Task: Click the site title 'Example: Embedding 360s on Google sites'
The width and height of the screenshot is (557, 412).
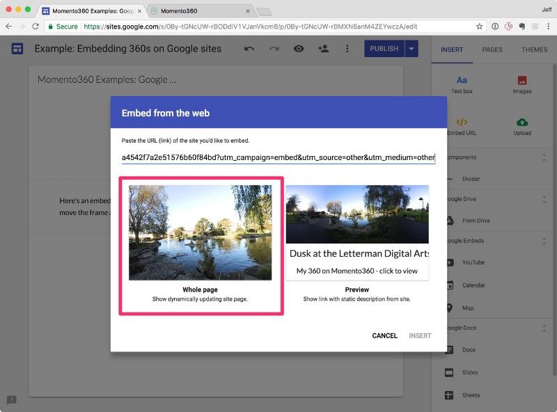Action: point(128,49)
